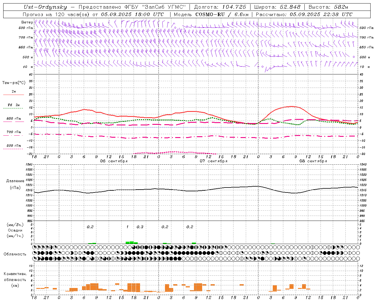
Task: Click the dotted 500 гПа temperature legend line
Action: click(13, 149)
